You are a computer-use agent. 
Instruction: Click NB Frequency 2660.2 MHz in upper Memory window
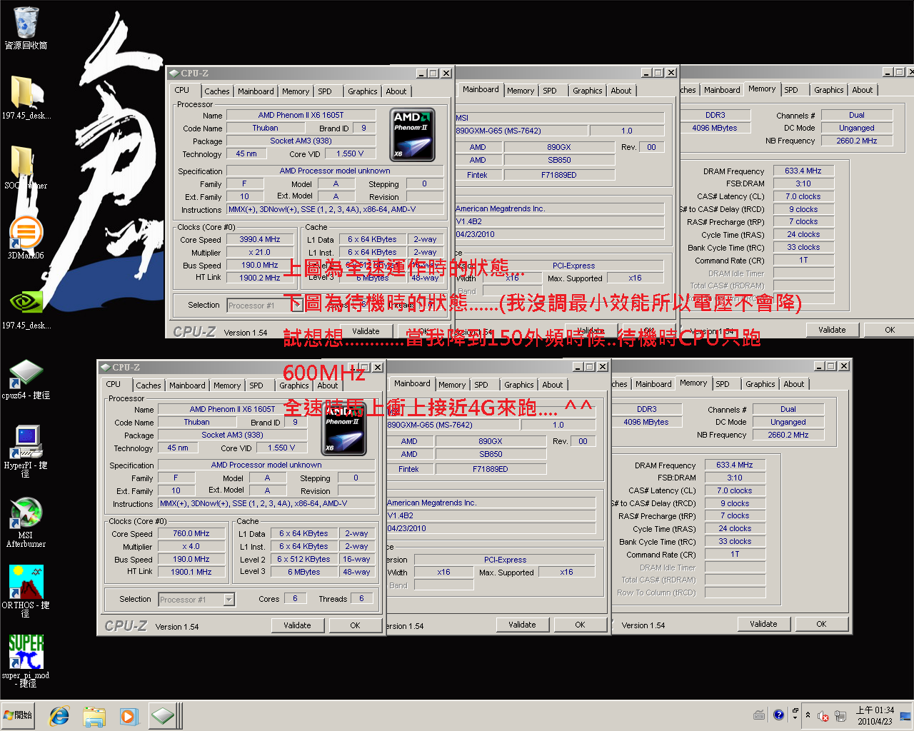[x=857, y=141]
